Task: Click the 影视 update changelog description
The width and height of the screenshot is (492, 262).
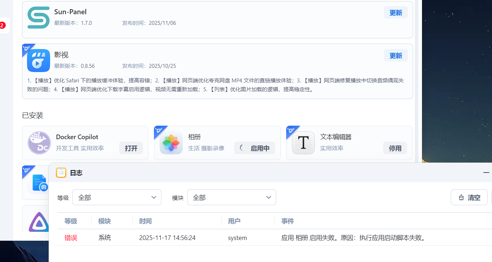Action: (215, 85)
